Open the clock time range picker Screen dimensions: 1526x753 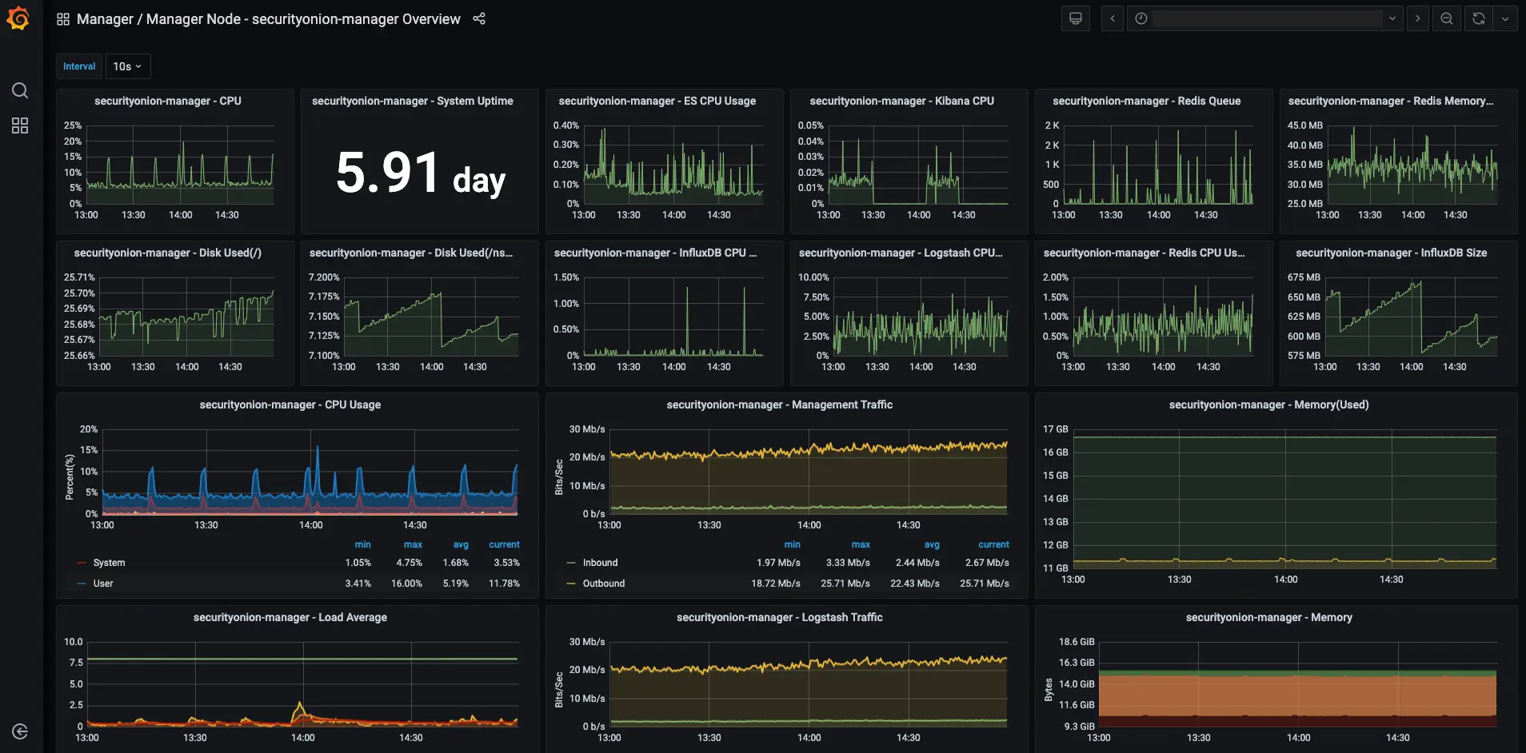1265,18
